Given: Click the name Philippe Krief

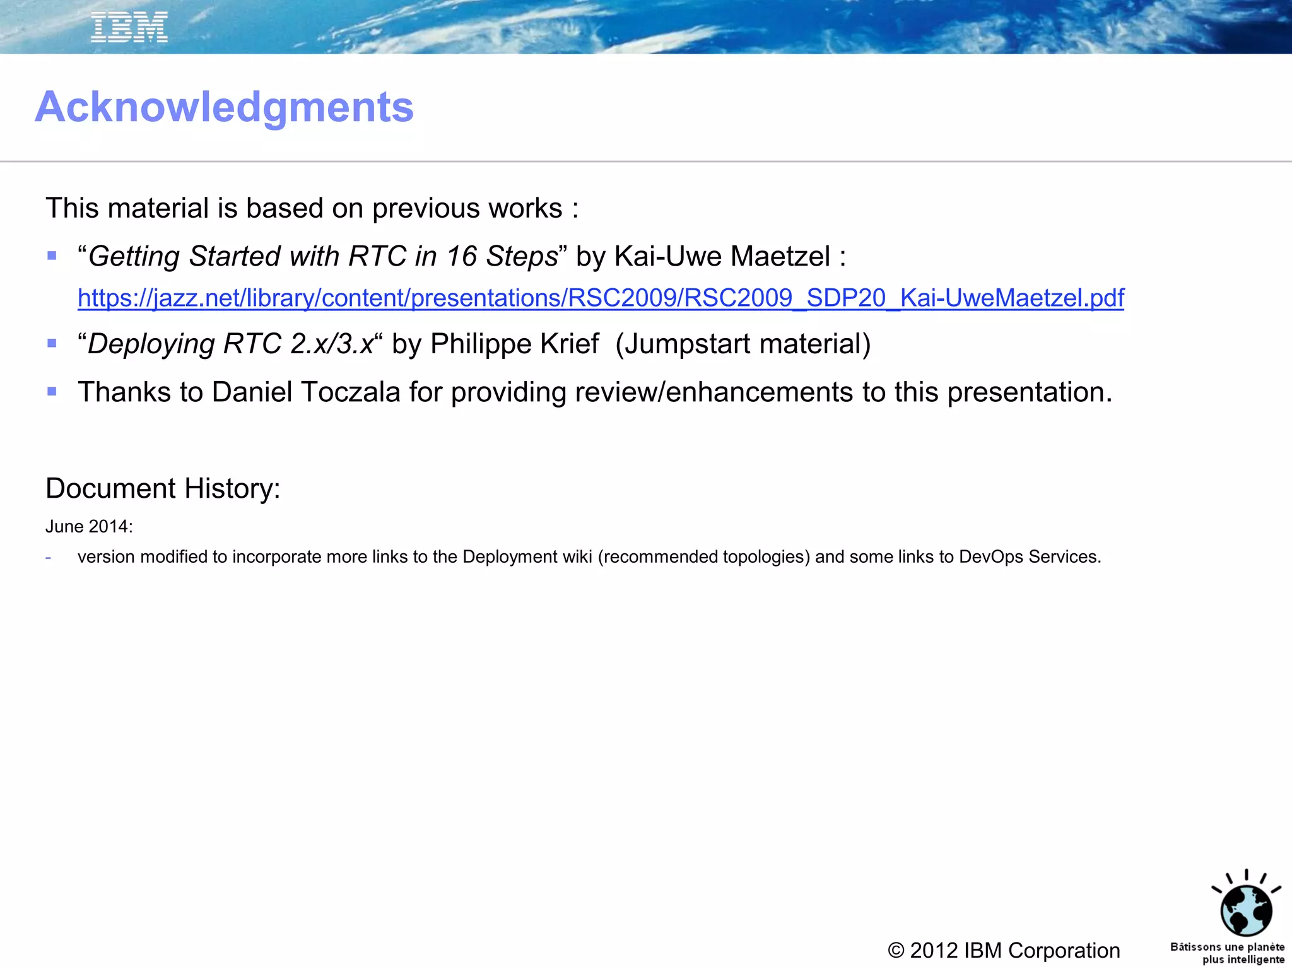Looking at the screenshot, I should pyautogui.click(x=514, y=344).
